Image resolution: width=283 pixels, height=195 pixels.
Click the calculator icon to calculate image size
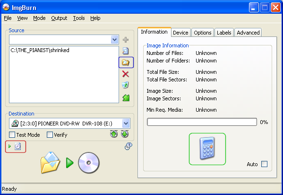click(207, 149)
